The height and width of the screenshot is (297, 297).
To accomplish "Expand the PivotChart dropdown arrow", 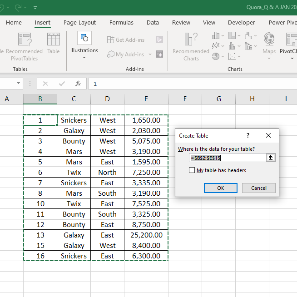I will [x=292, y=58].
